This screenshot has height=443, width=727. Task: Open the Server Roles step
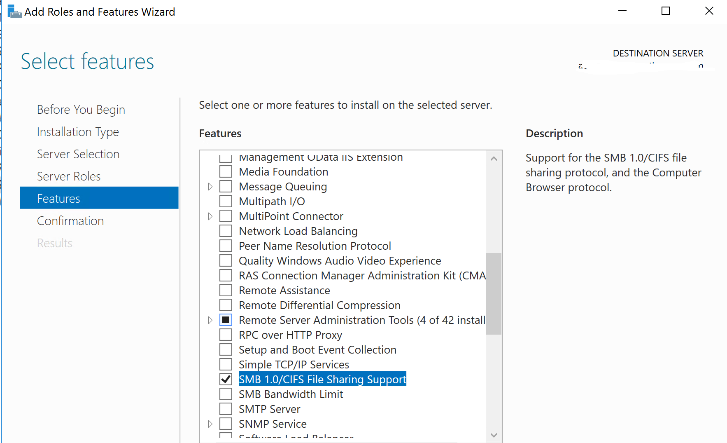69,176
